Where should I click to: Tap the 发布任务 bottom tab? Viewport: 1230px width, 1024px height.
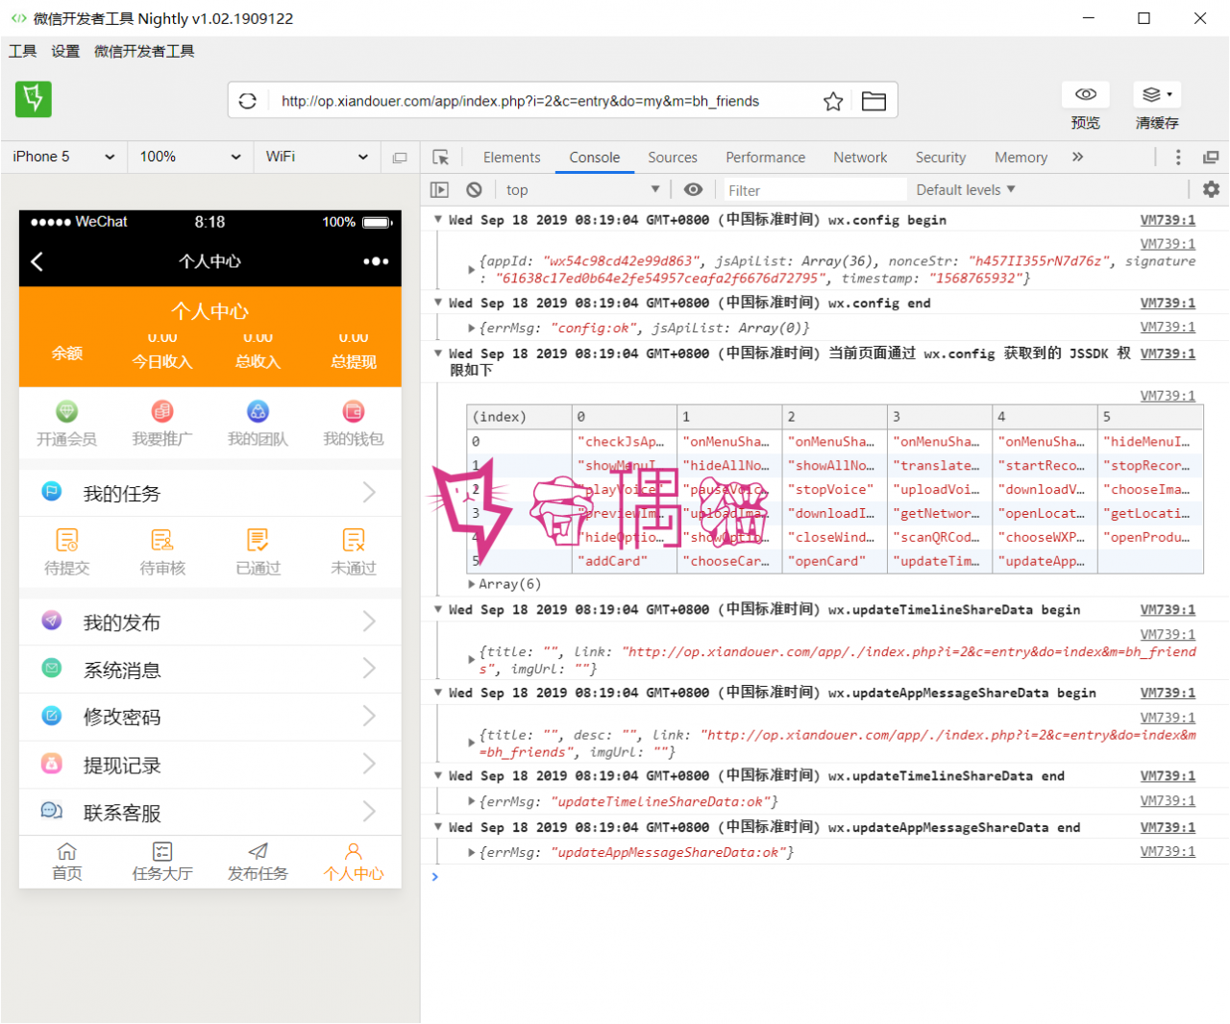point(258,862)
